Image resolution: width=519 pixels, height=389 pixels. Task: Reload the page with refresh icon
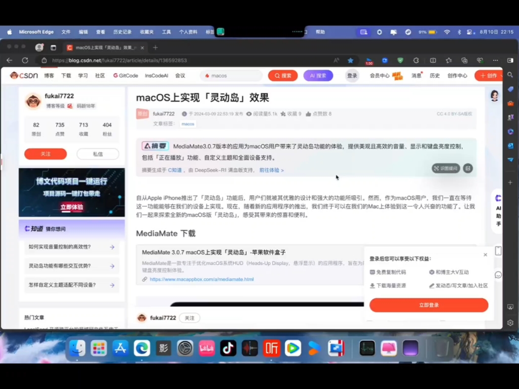(x=25, y=60)
